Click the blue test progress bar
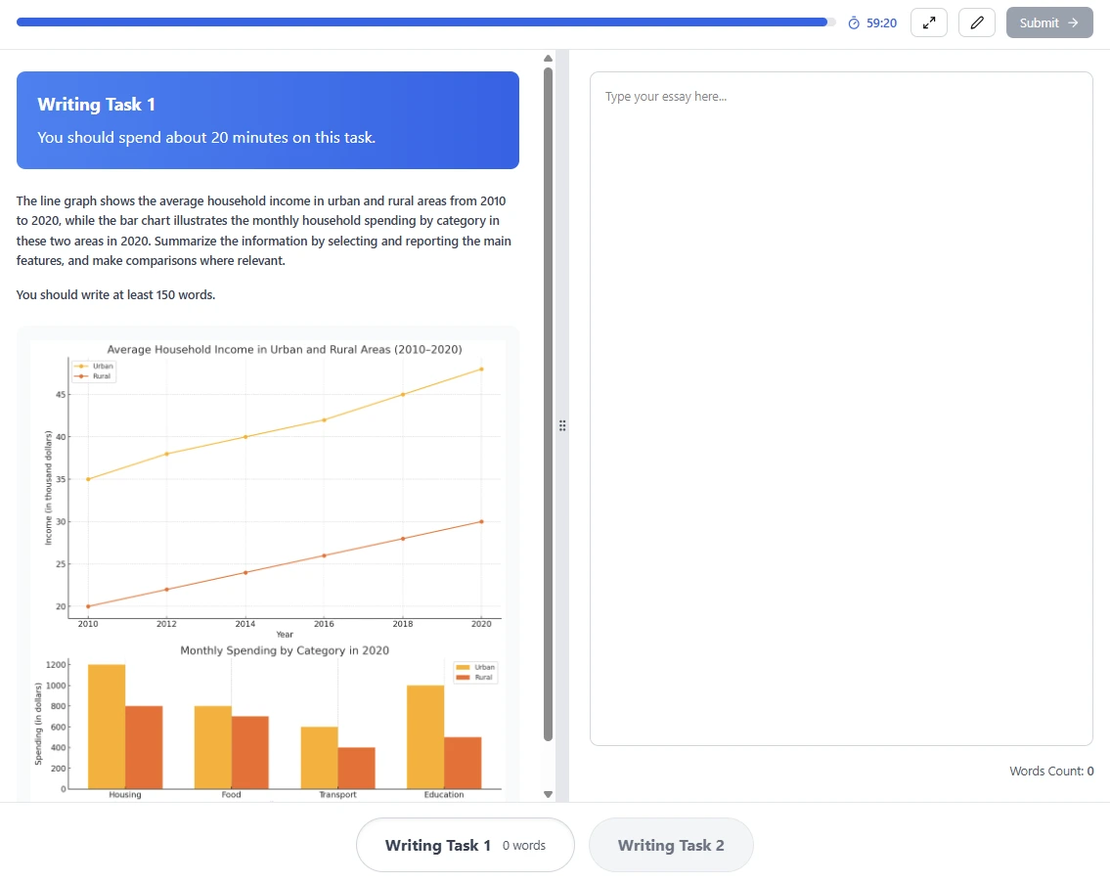This screenshot has height=882, width=1110. click(x=422, y=22)
